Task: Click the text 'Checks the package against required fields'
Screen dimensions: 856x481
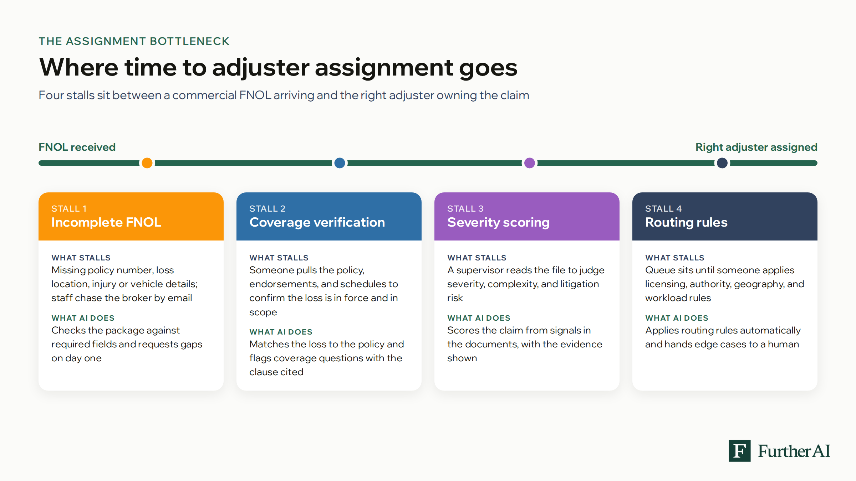Action: [x=127, y=344]
